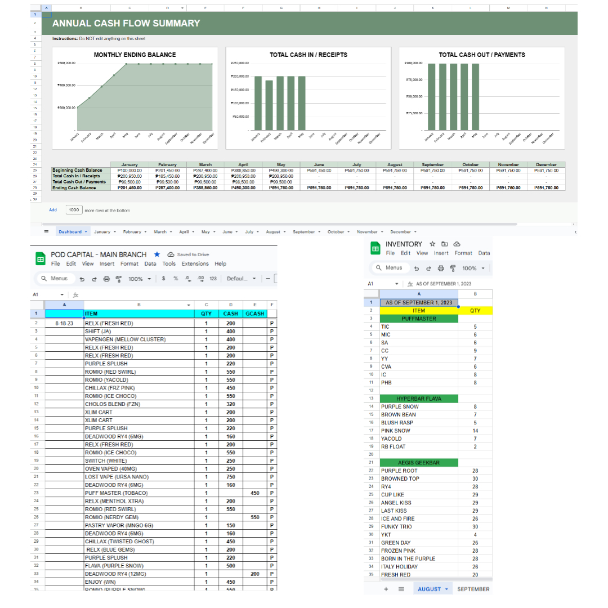Click the Total Cash In / Receipts chart

click(309, 98)
